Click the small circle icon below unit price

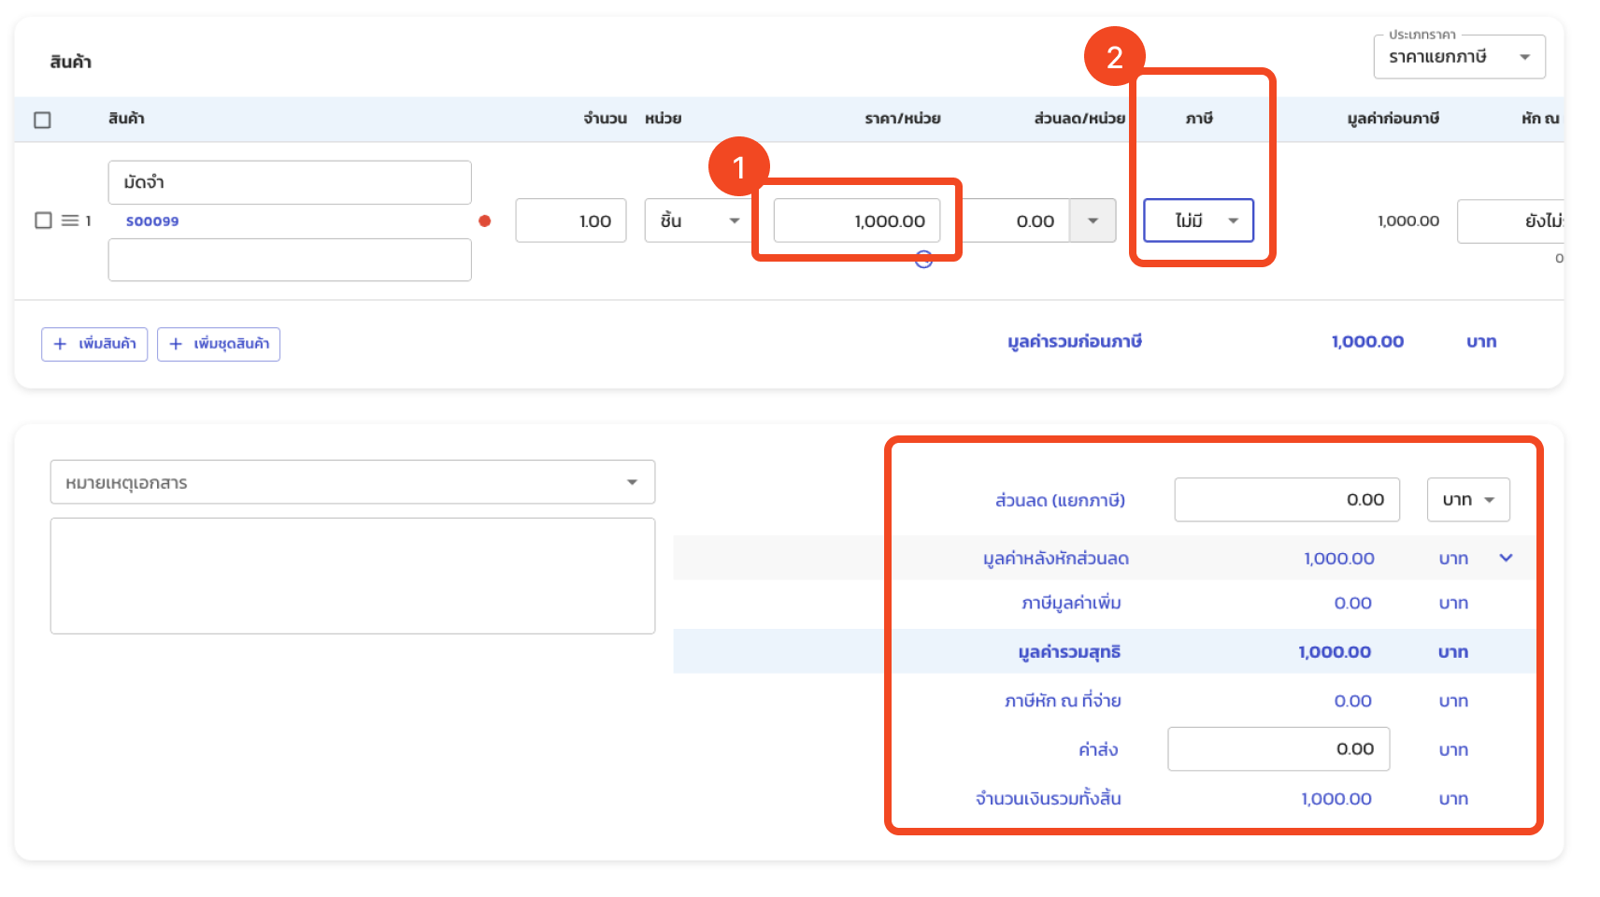point(923,260)
